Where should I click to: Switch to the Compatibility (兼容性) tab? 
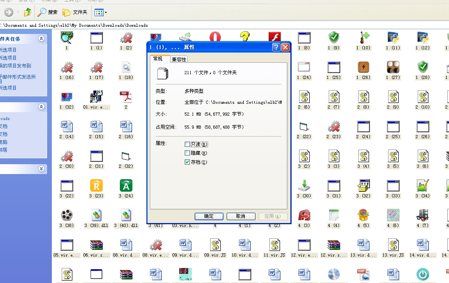179,60
